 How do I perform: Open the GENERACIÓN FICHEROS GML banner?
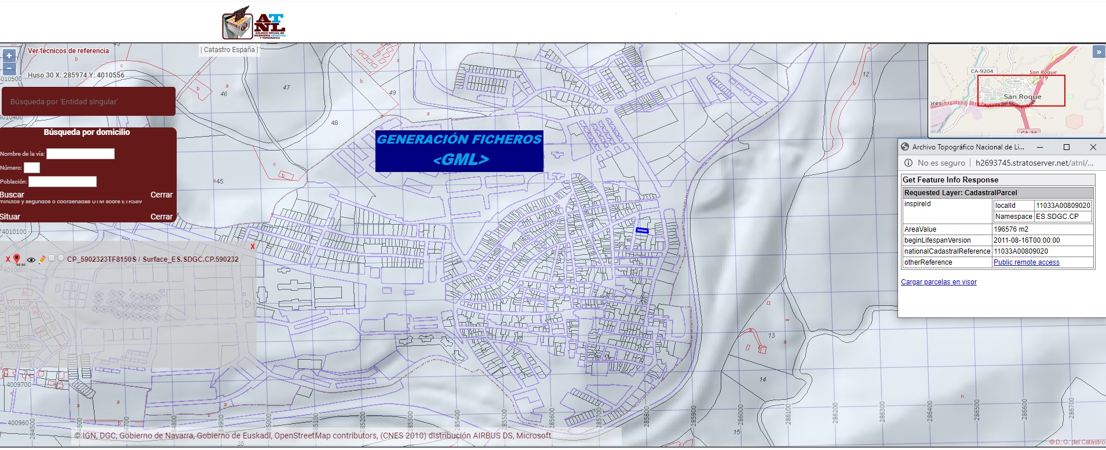click(x=459, y=151)
